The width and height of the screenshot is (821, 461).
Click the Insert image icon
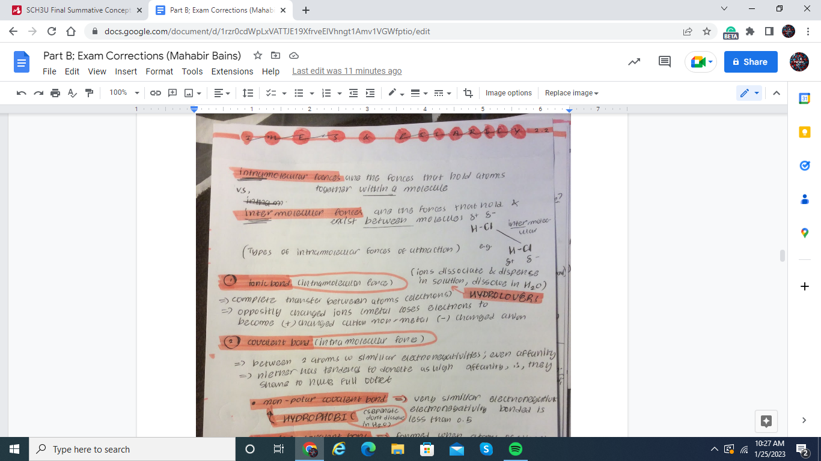point(189,93)
